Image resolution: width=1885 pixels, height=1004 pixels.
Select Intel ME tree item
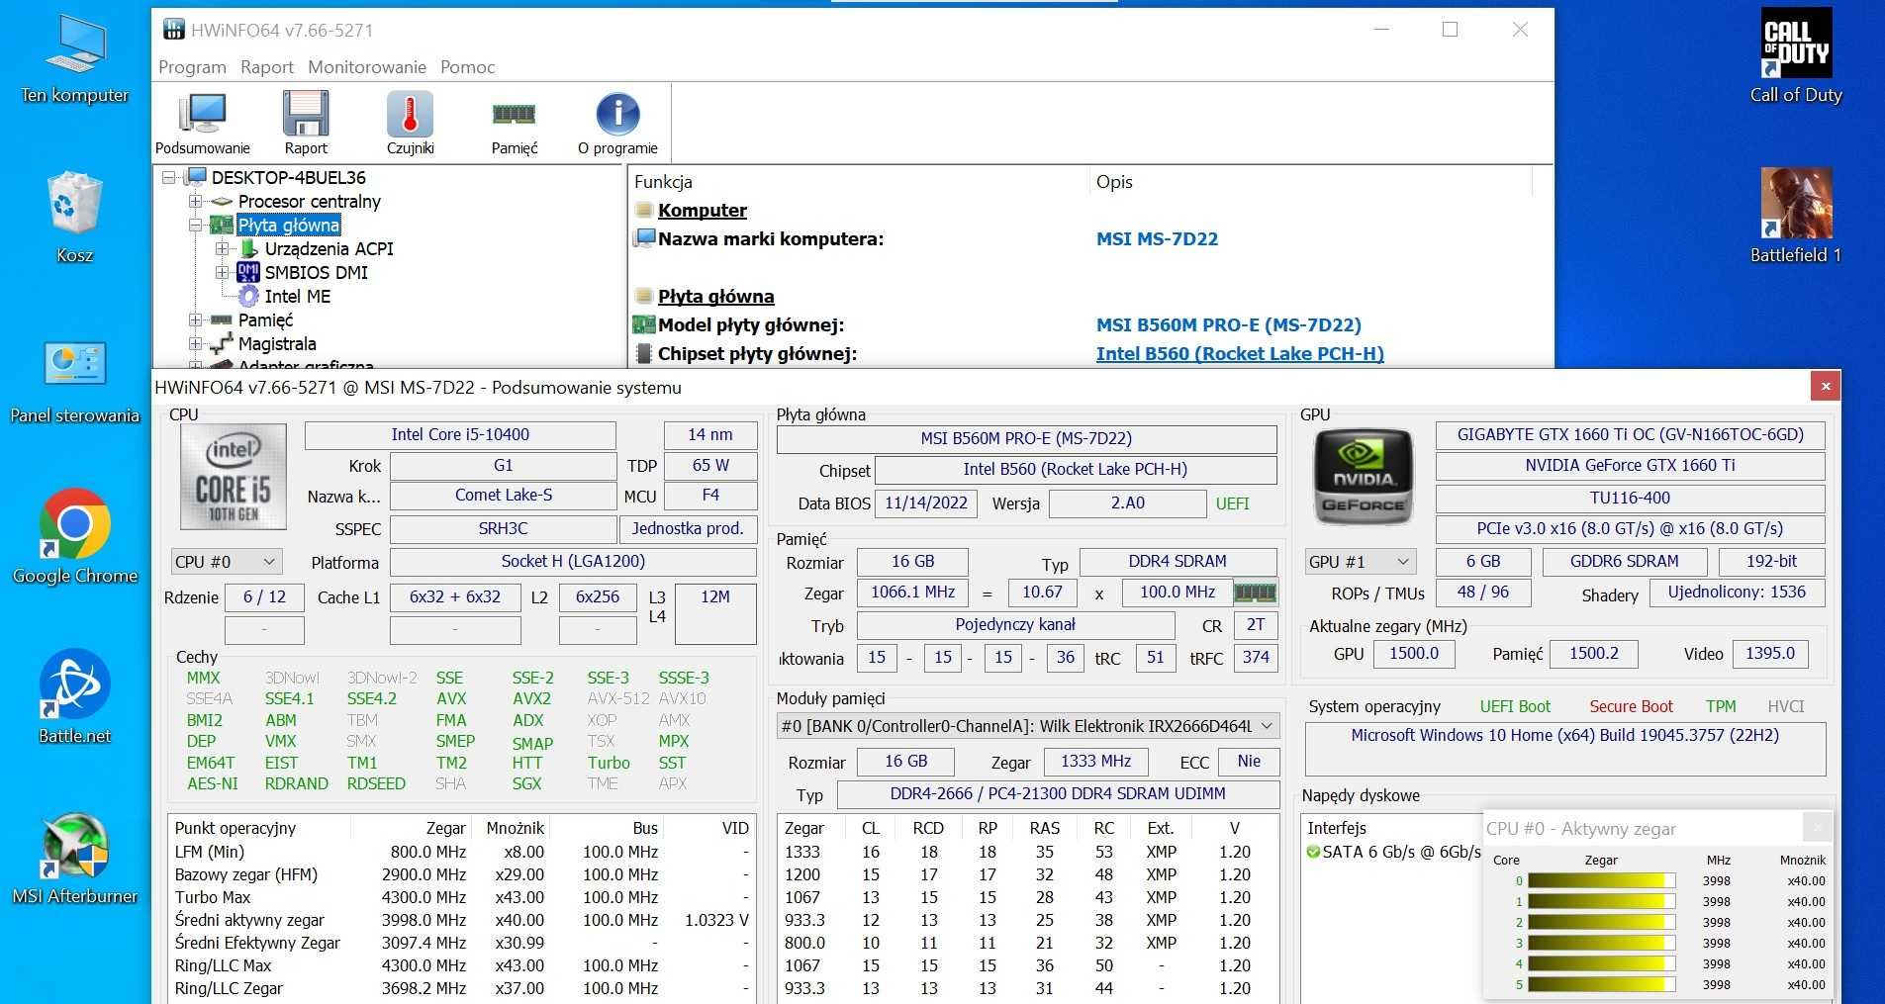pos(297,296)
